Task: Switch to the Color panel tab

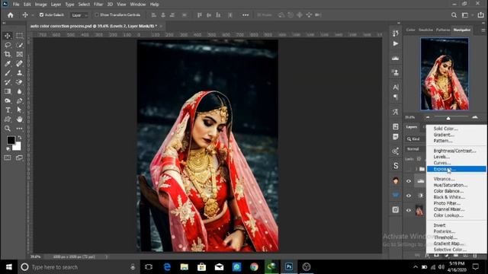Action: coord(410,30)
